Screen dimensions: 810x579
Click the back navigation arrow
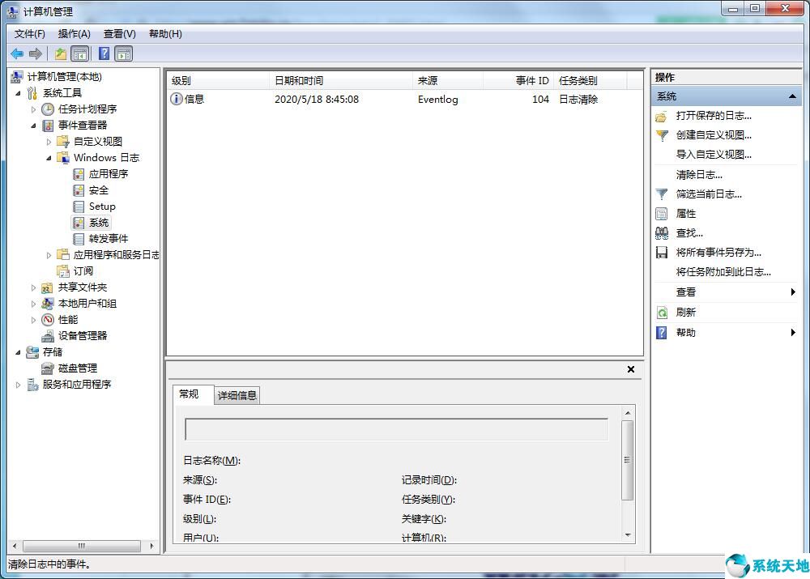click(17, 53)
